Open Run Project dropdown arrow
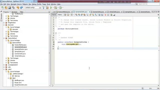 (x=53, y=7)
